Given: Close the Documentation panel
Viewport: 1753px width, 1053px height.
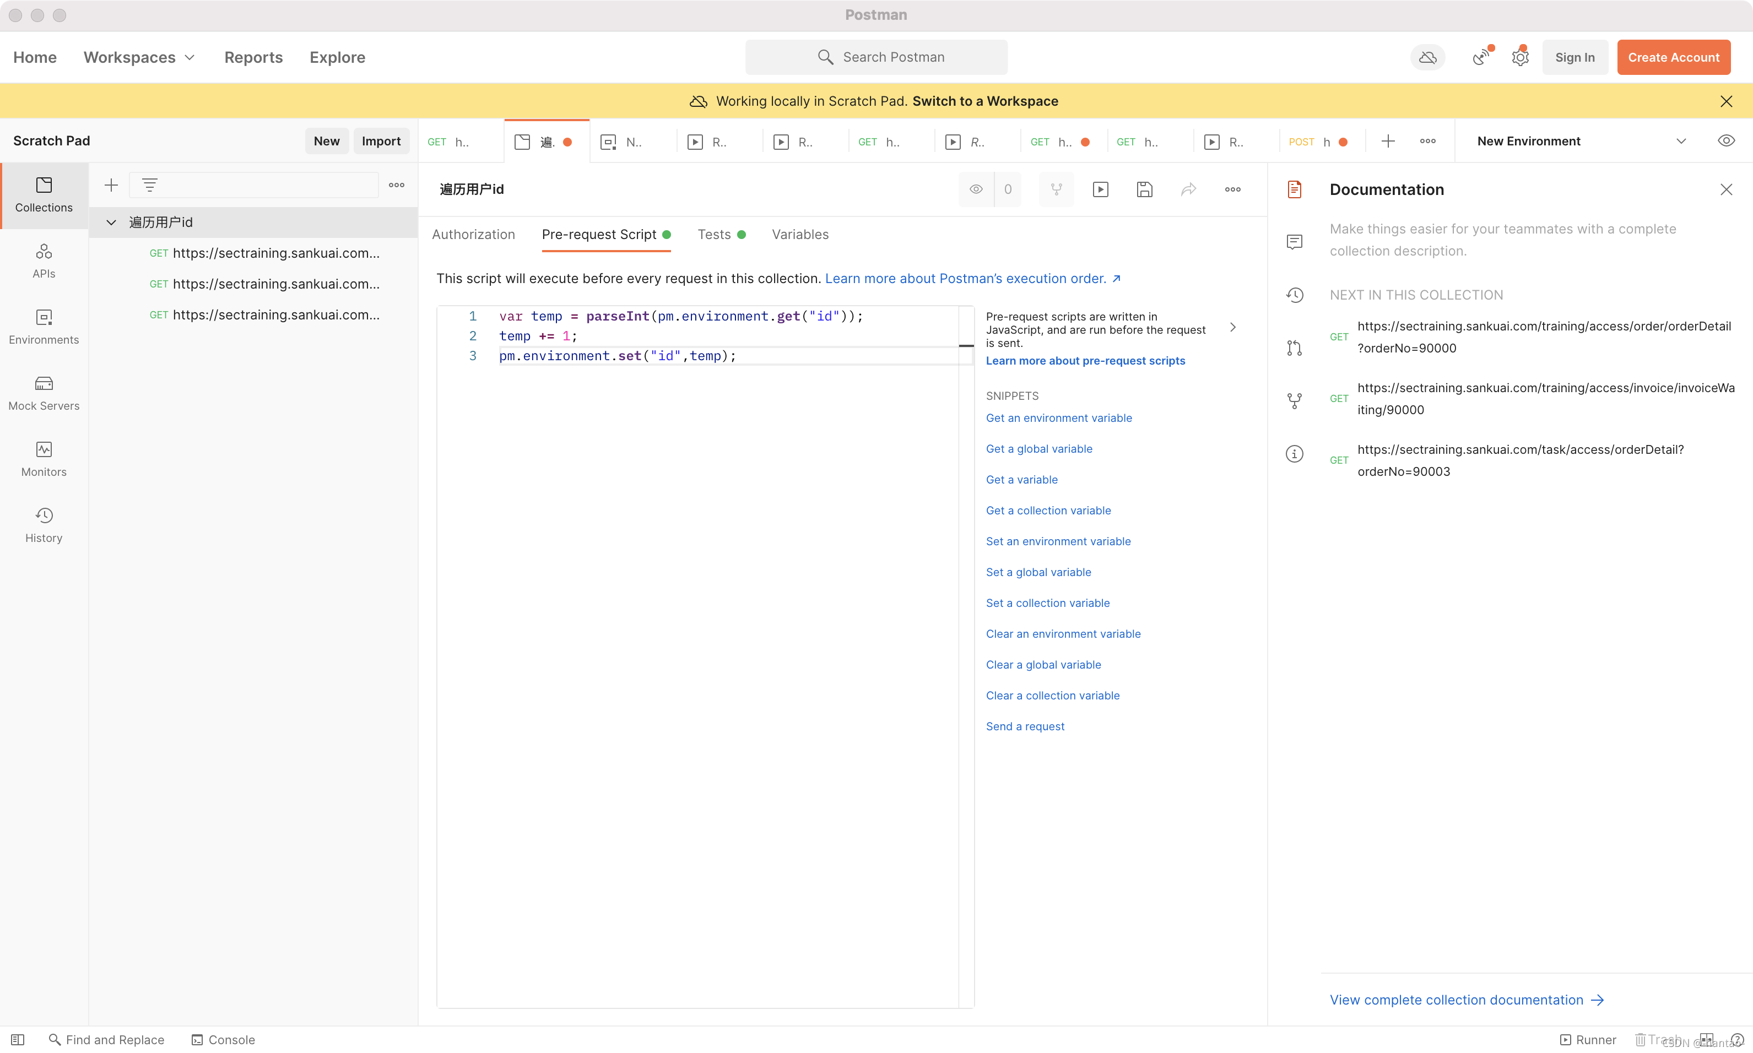Looking at the screenshot, I should tap(1726, 189).
